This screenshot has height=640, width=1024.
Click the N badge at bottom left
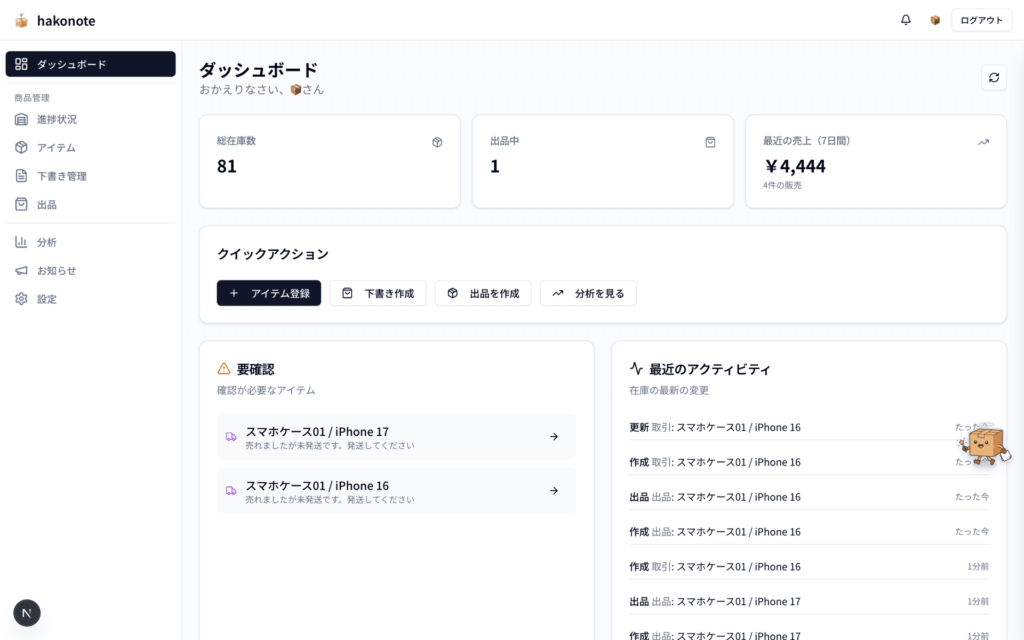click(27, 612)
